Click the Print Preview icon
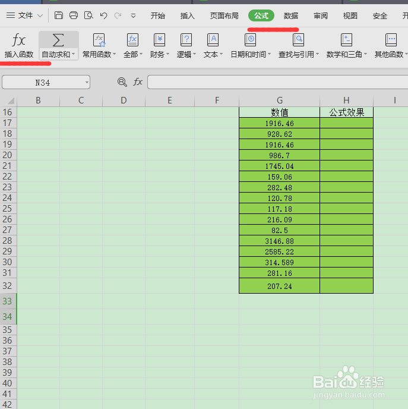 pos(88,15)
